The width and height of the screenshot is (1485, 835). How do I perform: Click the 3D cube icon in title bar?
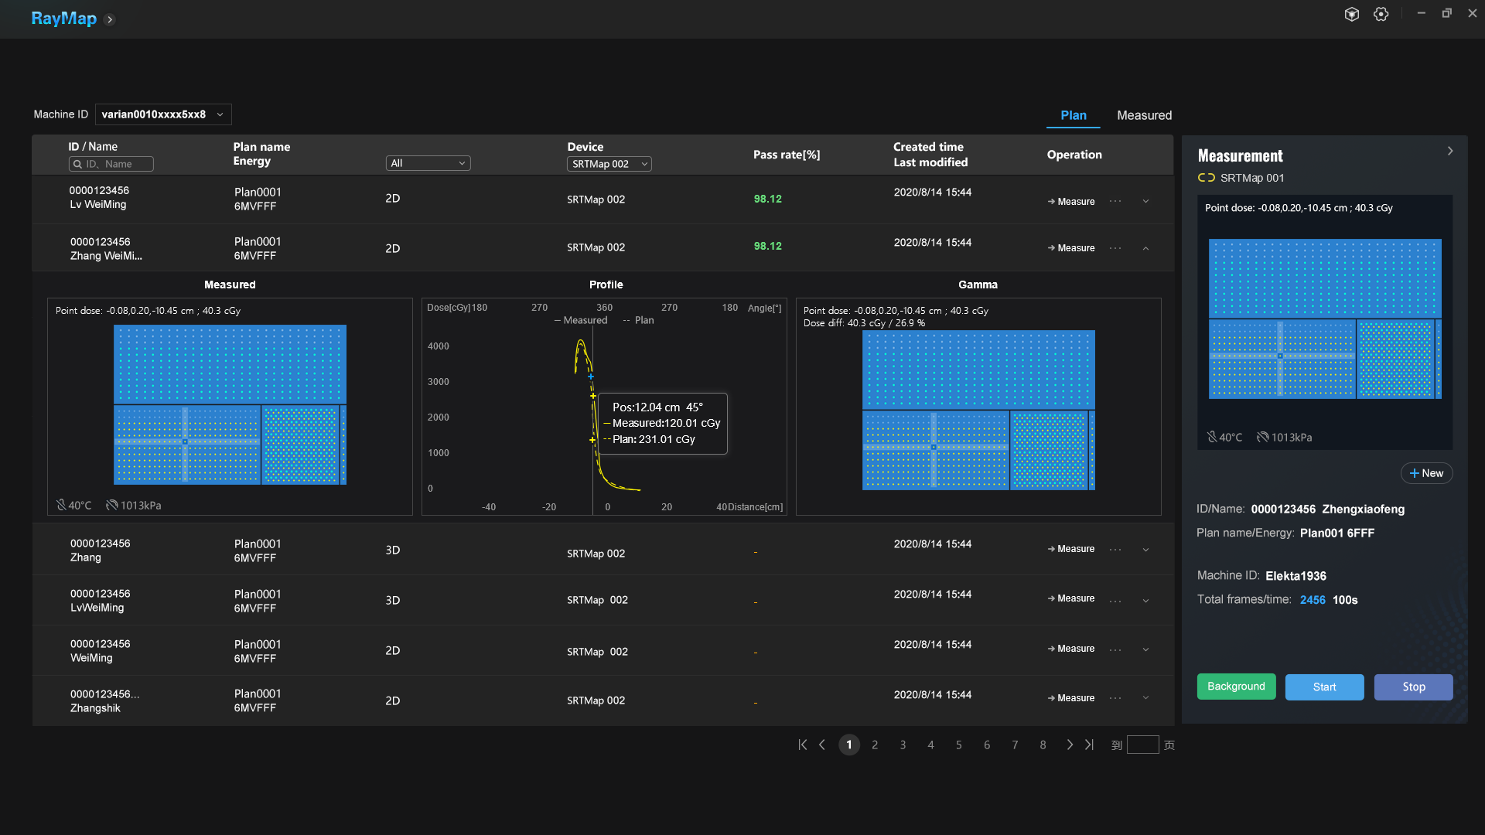tap(1351, 14)
